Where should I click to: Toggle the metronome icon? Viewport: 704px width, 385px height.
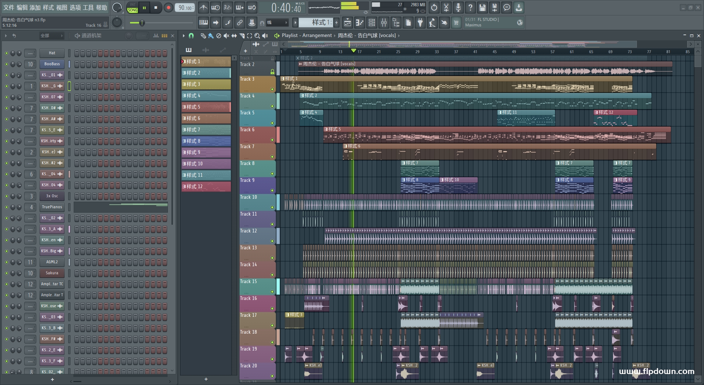(203, 7)
